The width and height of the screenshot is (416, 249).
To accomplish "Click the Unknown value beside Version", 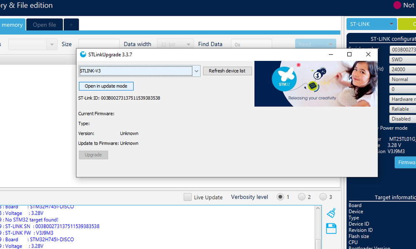I will click(x=129, y=133).
